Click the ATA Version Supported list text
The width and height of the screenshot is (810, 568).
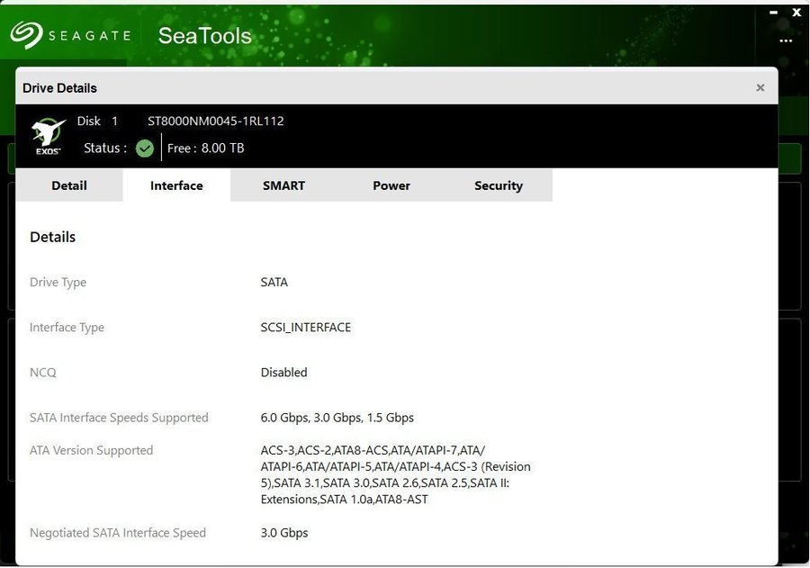pos(395,474)
